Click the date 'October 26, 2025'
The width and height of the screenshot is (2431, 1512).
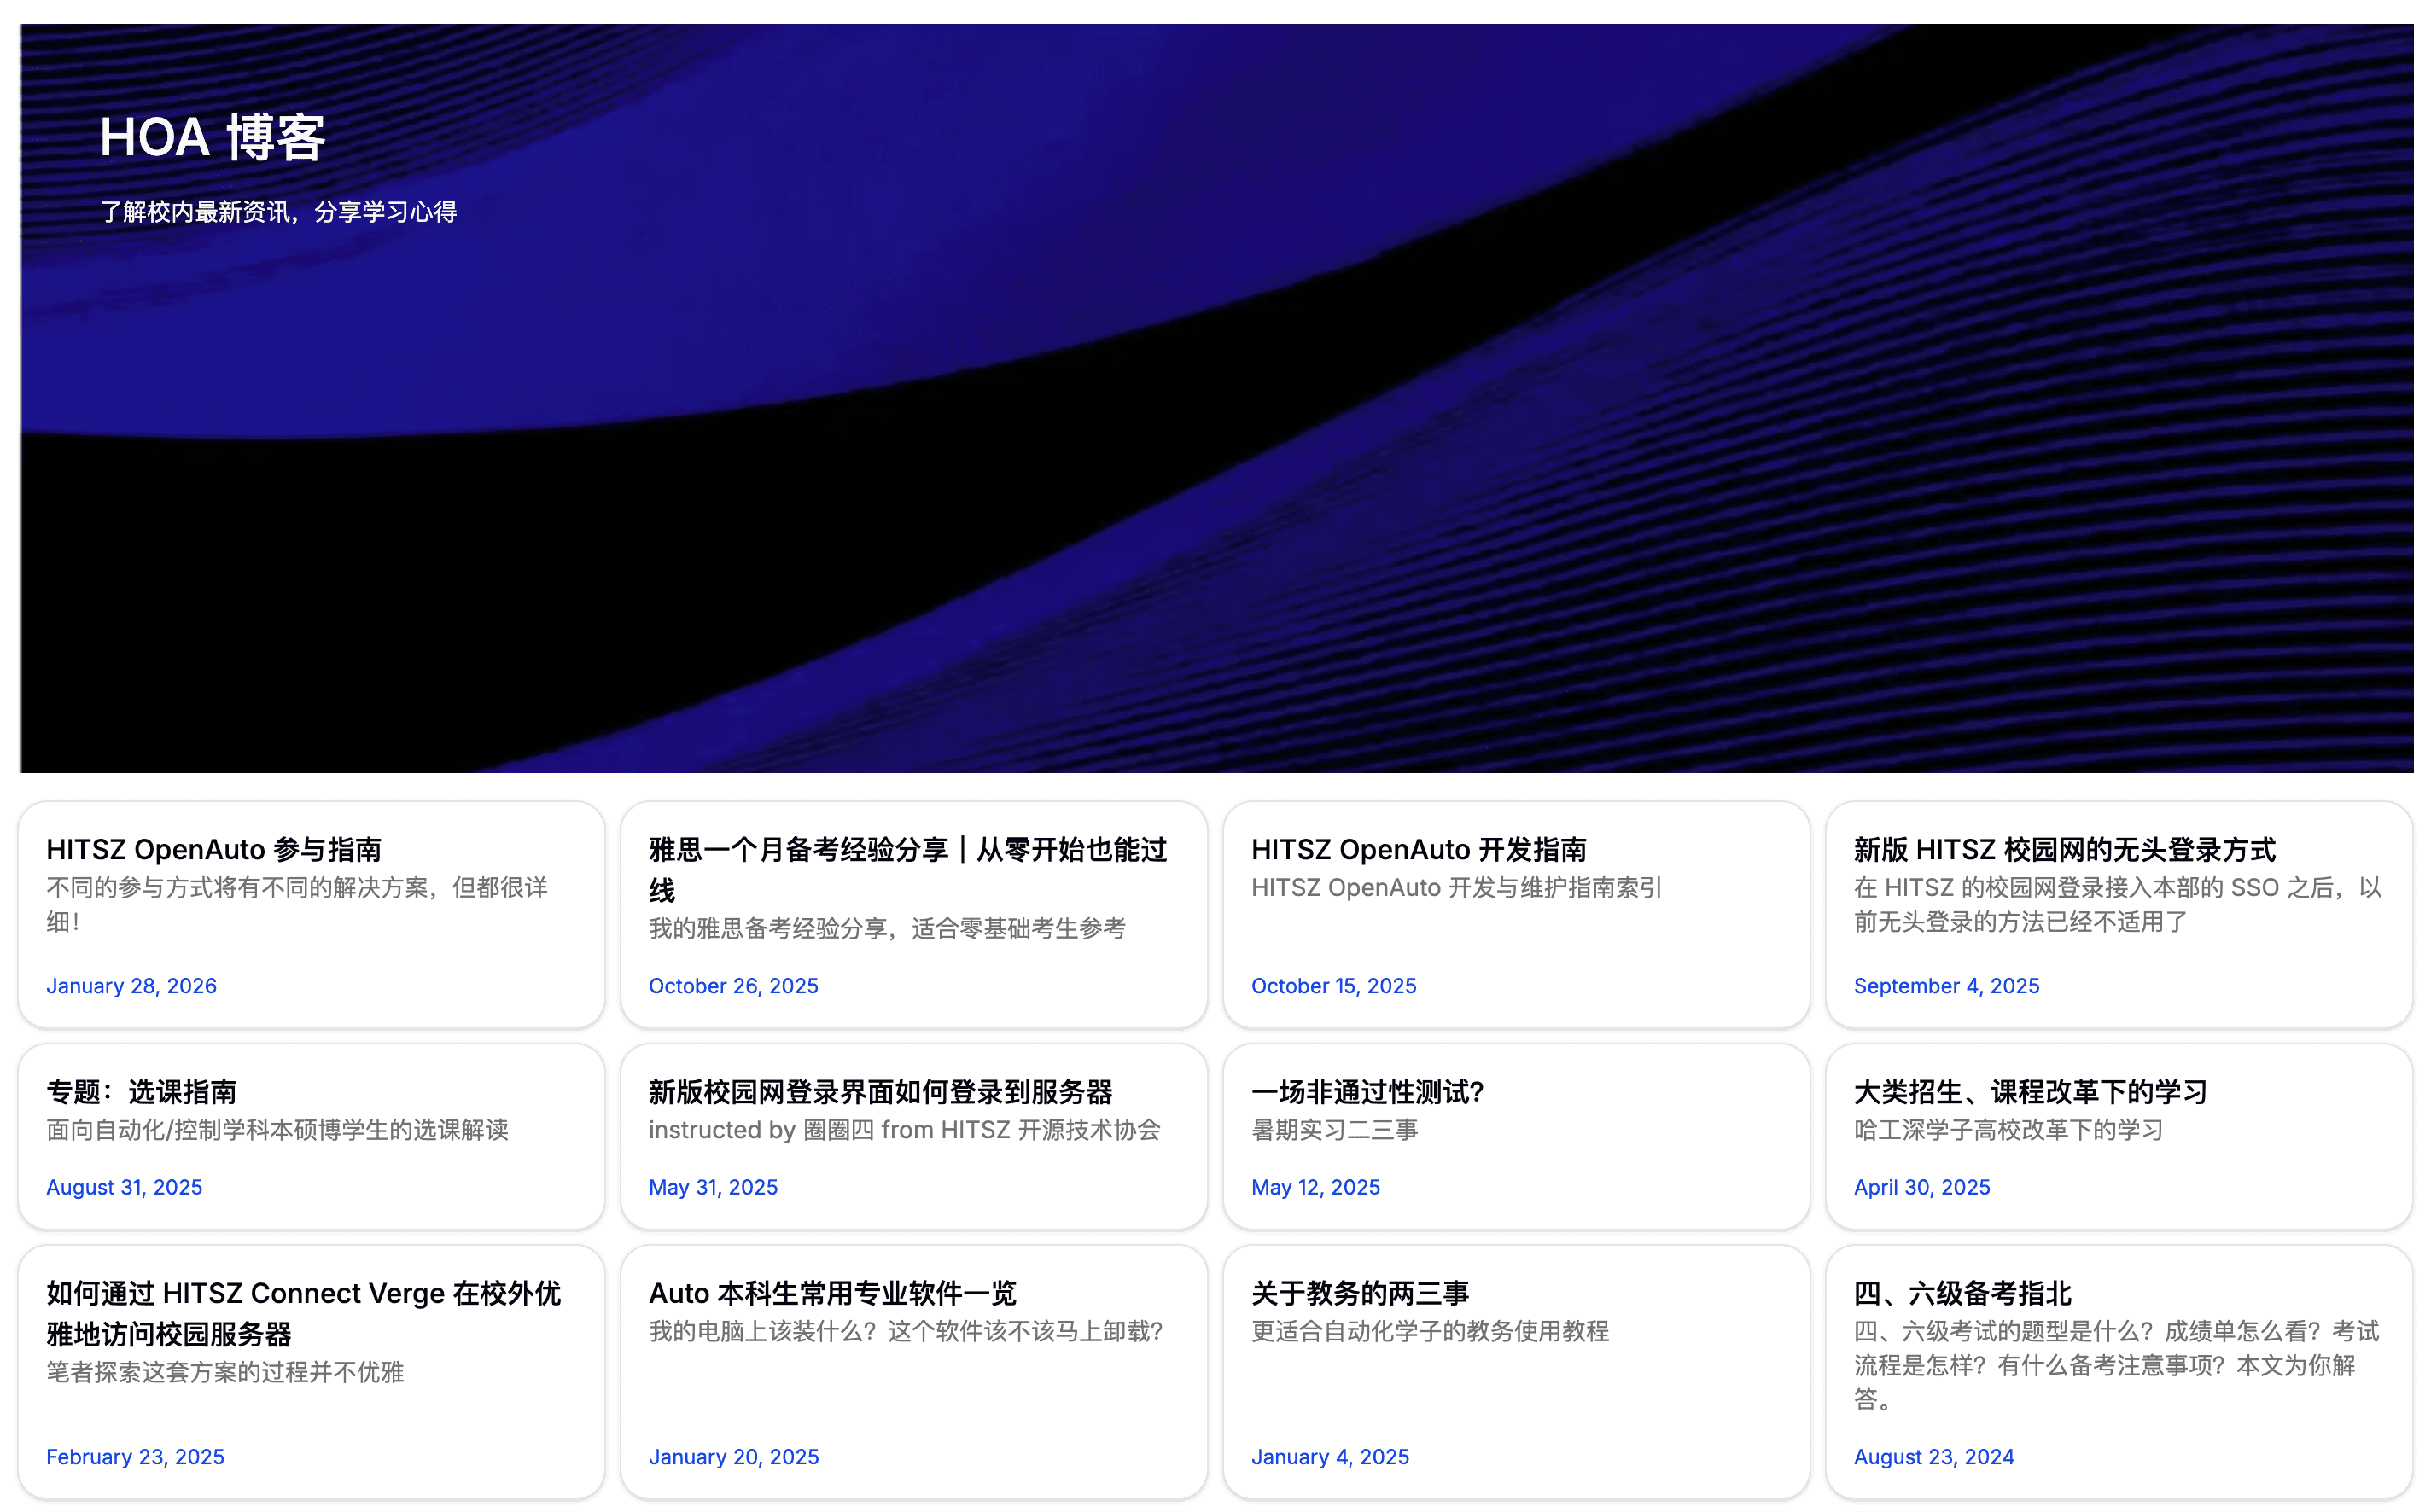click(733, 985)
